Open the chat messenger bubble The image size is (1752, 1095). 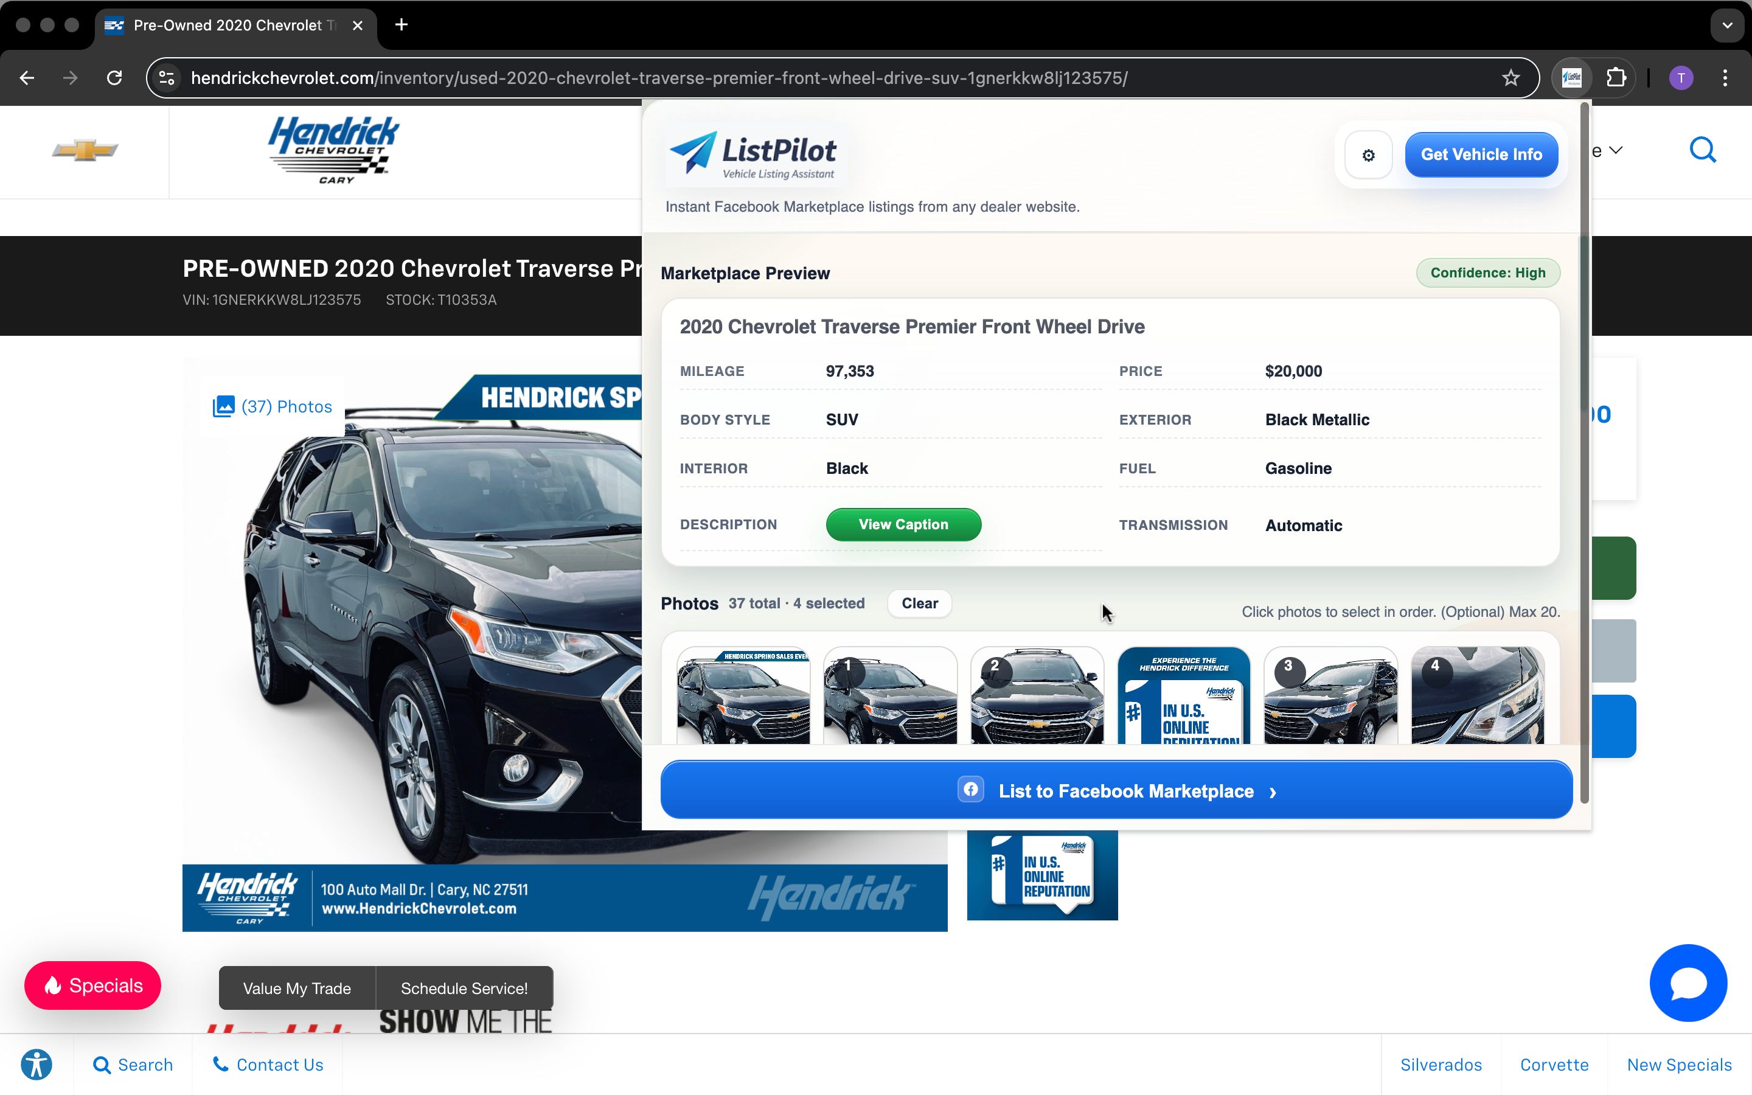coord(1687,982)
